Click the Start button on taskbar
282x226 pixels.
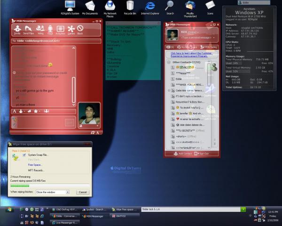(9, 210)
